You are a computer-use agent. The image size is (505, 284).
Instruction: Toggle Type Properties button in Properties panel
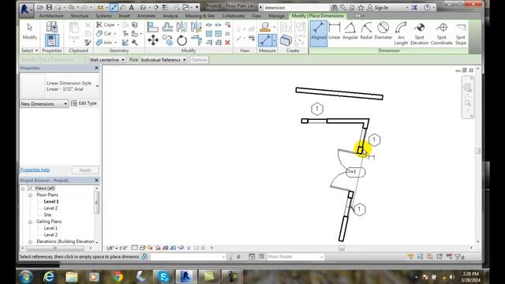pos(51,27)
